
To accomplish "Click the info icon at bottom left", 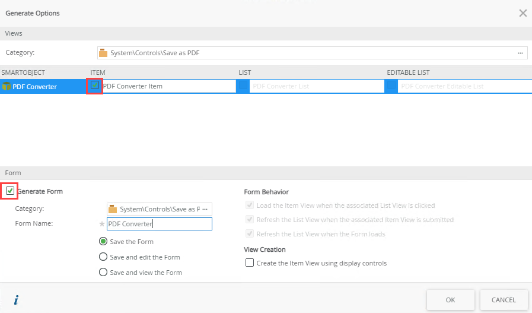I will pyautogui.click(x=16, y=300).
